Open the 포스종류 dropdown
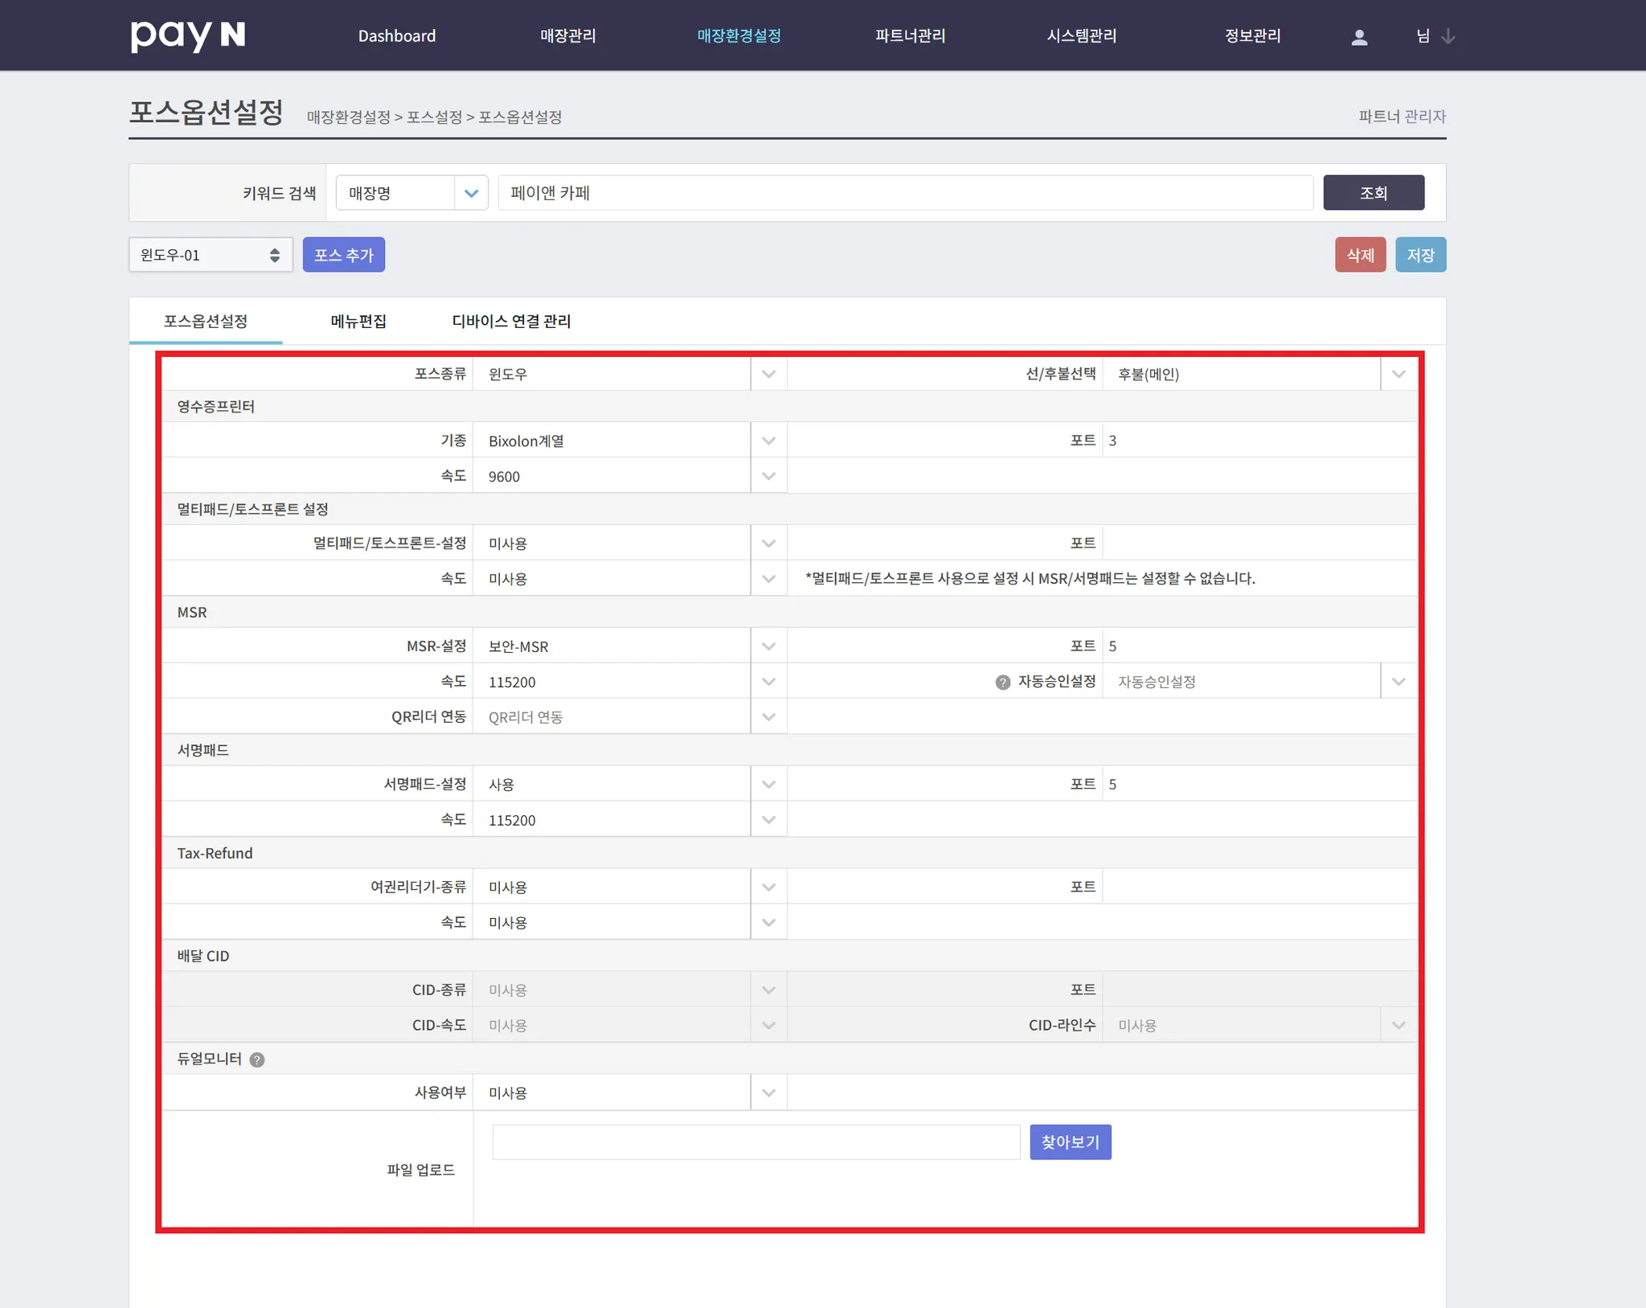Screen dimensions: 1646x1308 pyautogui.click(x=629, y=374)
